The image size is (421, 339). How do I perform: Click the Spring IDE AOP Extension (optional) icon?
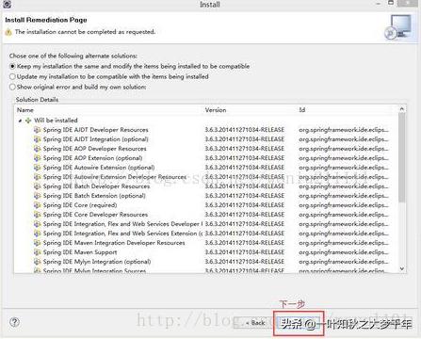click(x=38, y=158)
